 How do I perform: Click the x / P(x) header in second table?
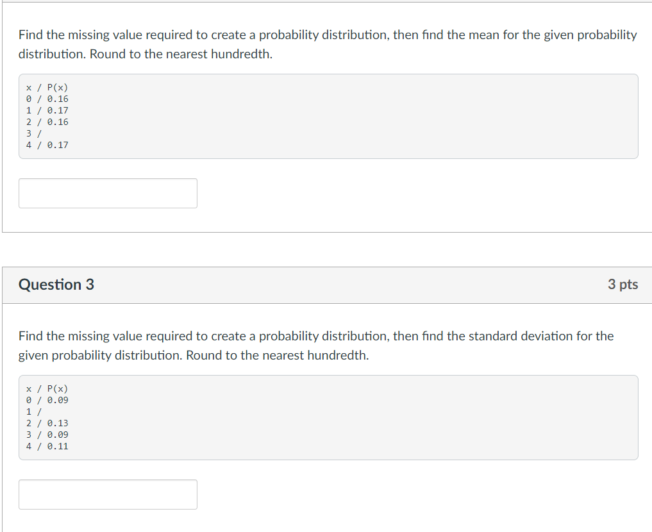coord(47,388)
